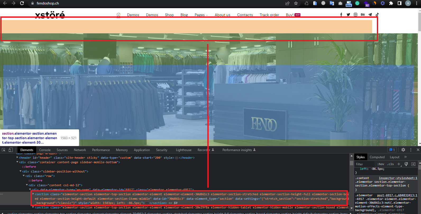Image resolution: width=421 pixels, height=214 pixels.
Task: Toggle element state with :hov
Action: 381,164
